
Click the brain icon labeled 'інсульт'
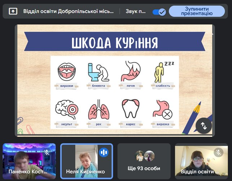tap(66, 110)
